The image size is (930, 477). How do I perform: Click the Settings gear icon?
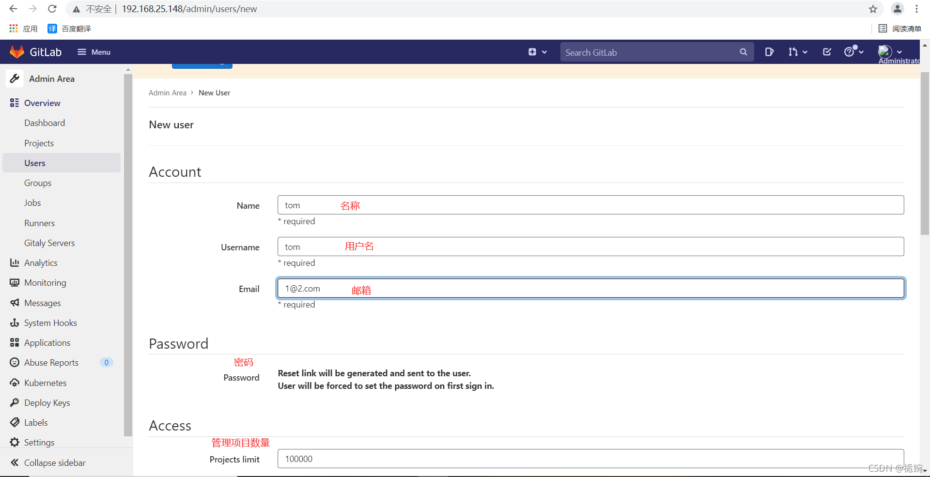[x=15, y=442]
